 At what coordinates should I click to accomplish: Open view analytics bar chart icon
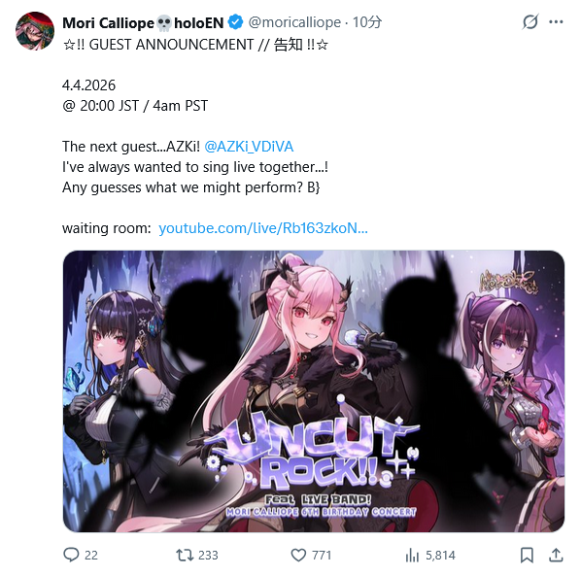click(x=412, y=555)
